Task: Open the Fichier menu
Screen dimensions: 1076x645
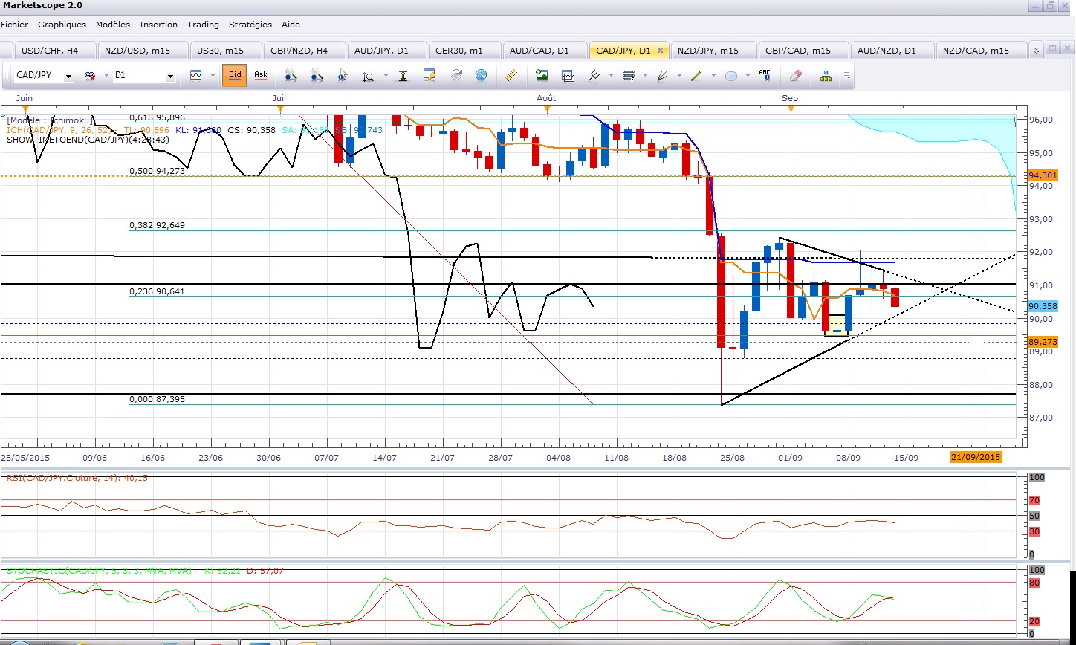Action: coord(14,25)
